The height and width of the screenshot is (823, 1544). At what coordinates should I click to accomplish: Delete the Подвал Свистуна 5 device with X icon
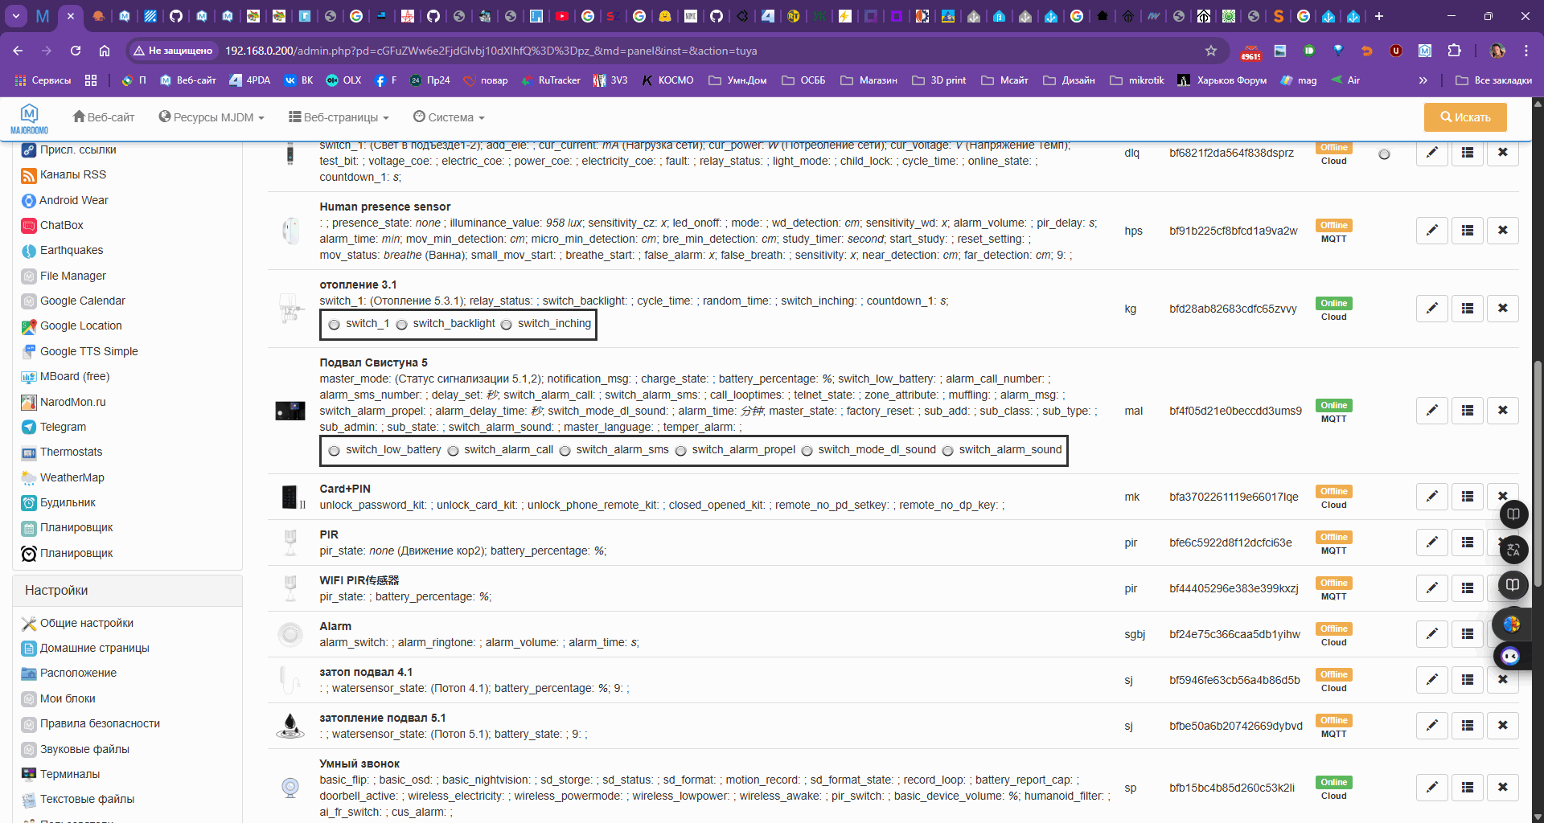click(x=1502, y=411)
